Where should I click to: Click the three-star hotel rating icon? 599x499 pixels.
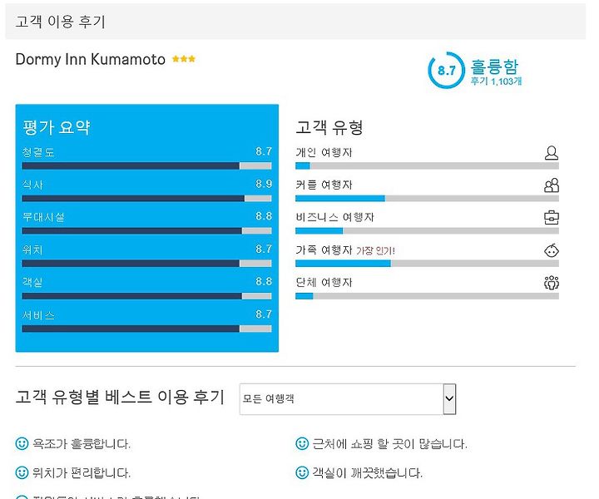tap(184, 59)
